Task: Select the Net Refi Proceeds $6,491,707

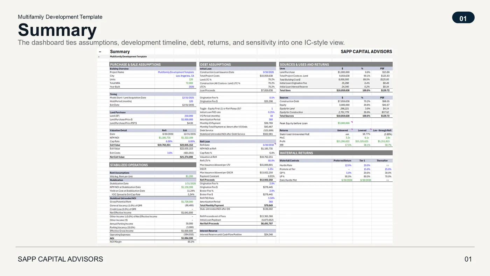Action: pos(267,223)
